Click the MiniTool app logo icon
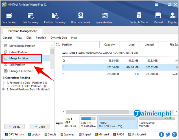179x140 pixels. coord(4,5)
